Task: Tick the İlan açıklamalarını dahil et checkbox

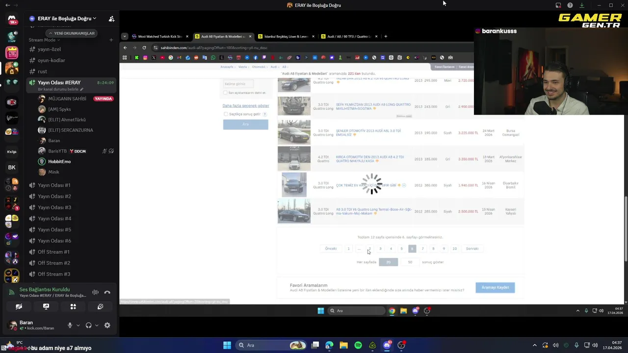Action: (225, 93)
